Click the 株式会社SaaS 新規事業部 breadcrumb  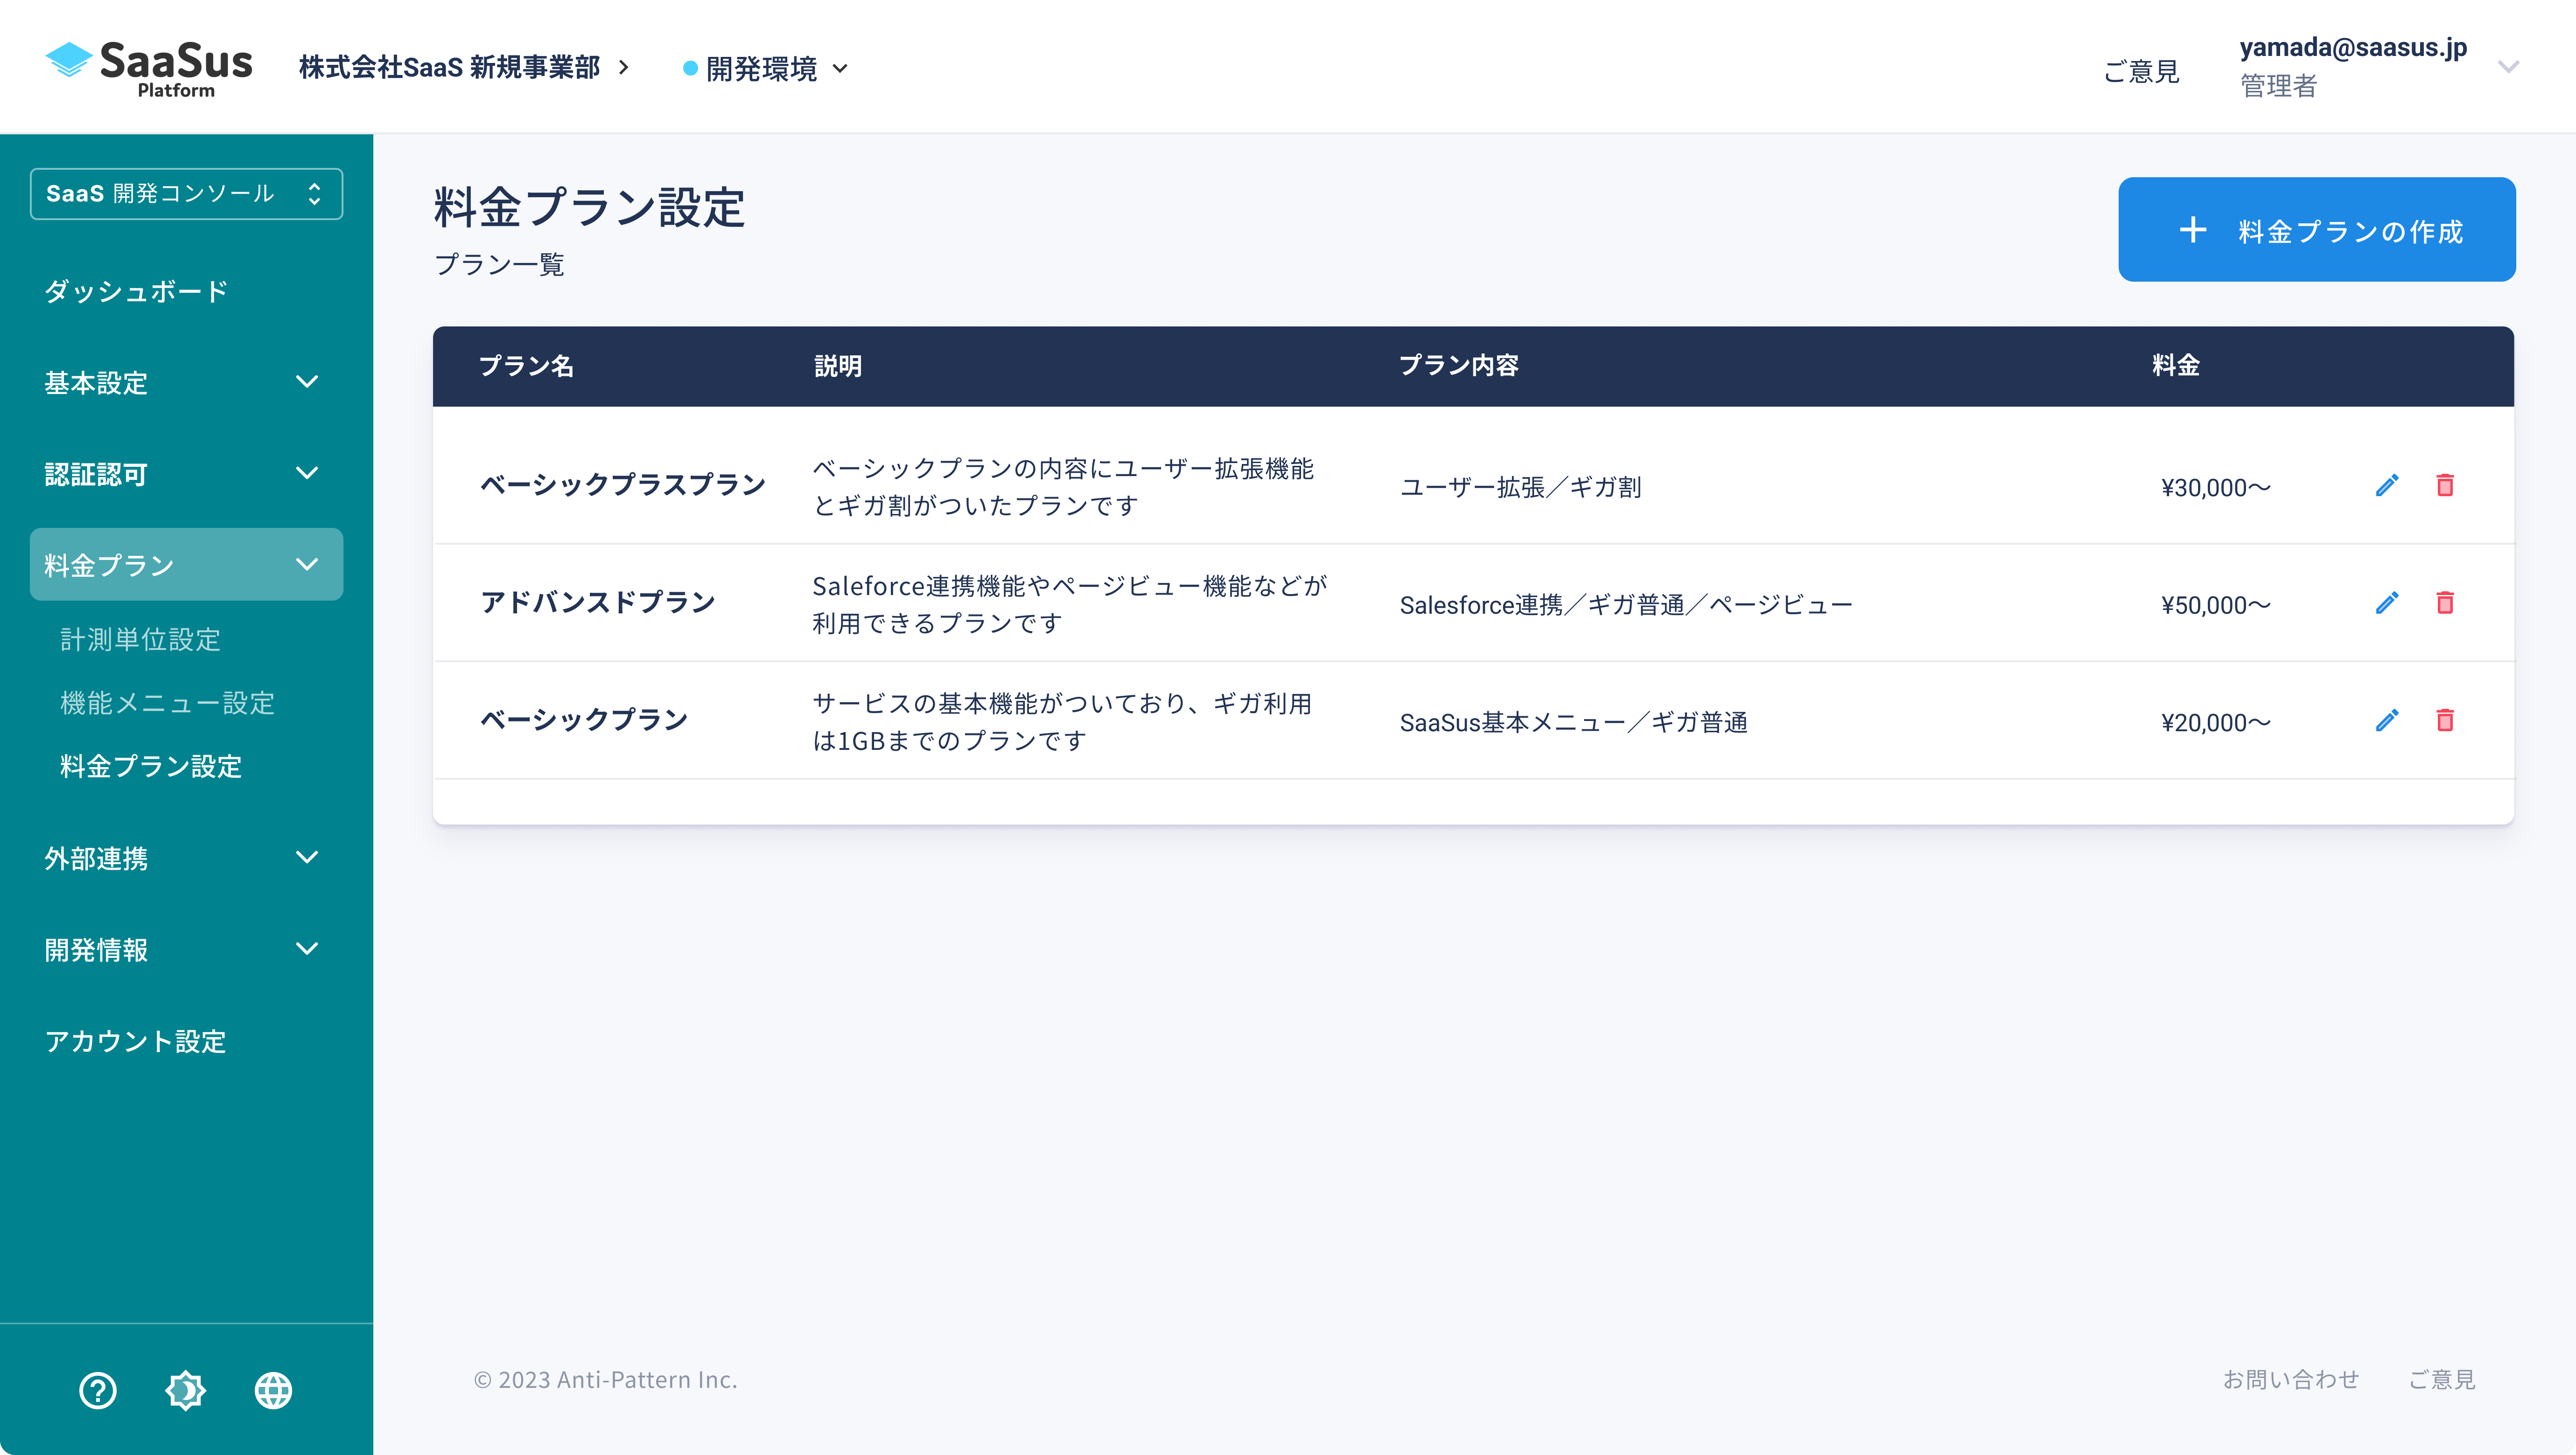(450, 68)
